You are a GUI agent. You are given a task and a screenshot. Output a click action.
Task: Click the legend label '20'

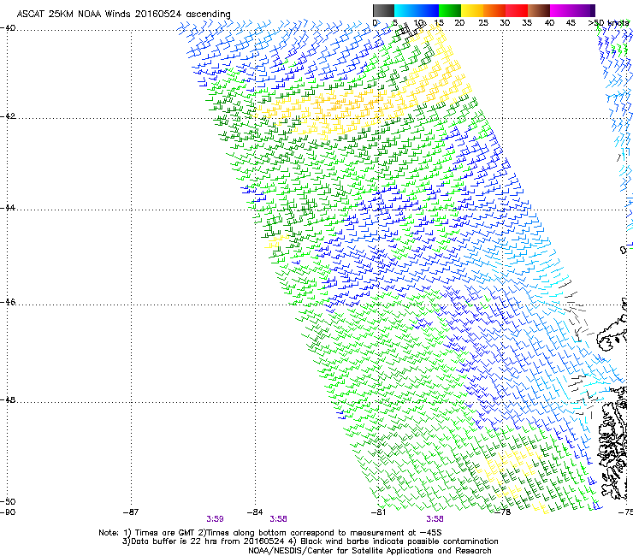[459, 23]
